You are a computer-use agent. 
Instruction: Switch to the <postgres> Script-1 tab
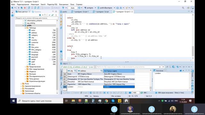pyautogui.click(x=80, y=12)
